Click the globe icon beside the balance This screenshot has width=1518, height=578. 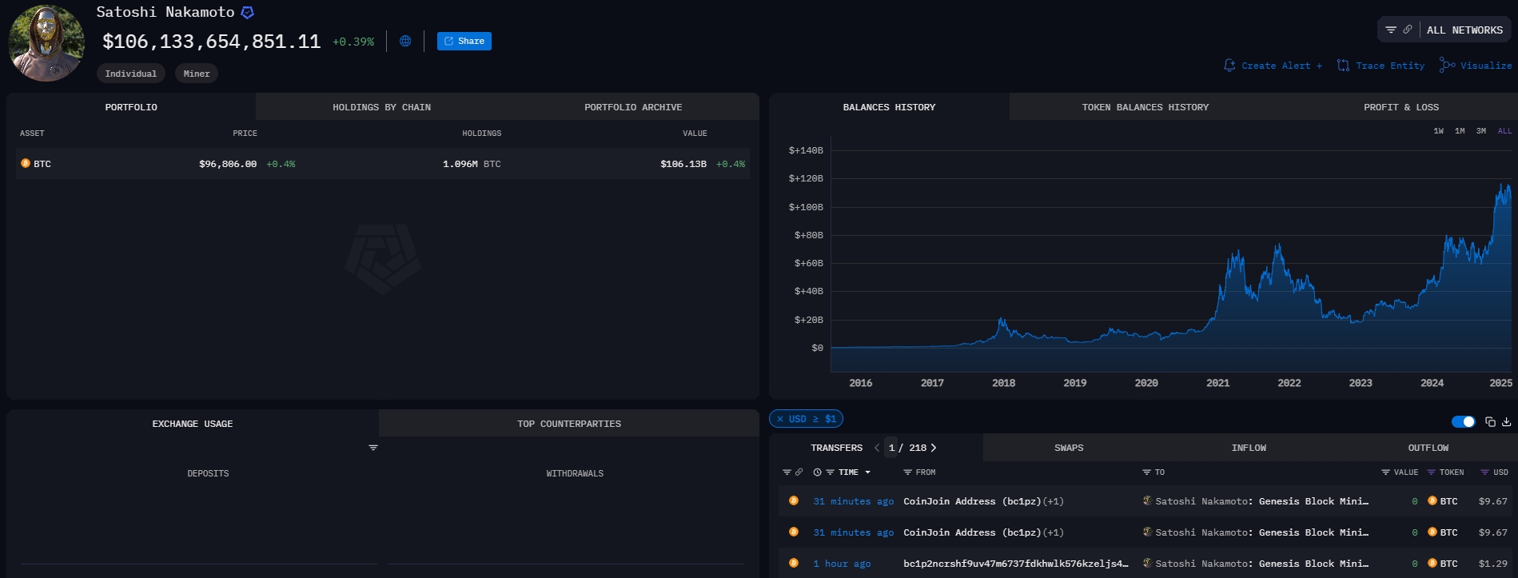(405, 41)
